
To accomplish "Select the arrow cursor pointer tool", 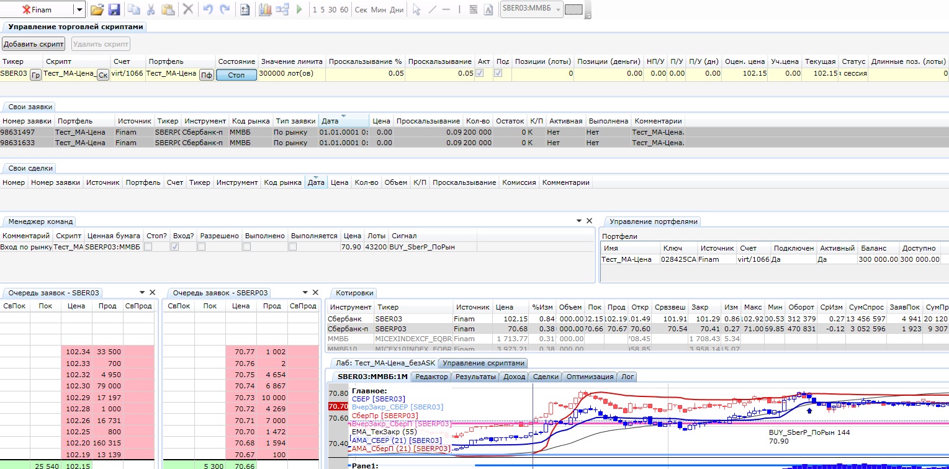I will pyautogui.click(x=417, y=10).
